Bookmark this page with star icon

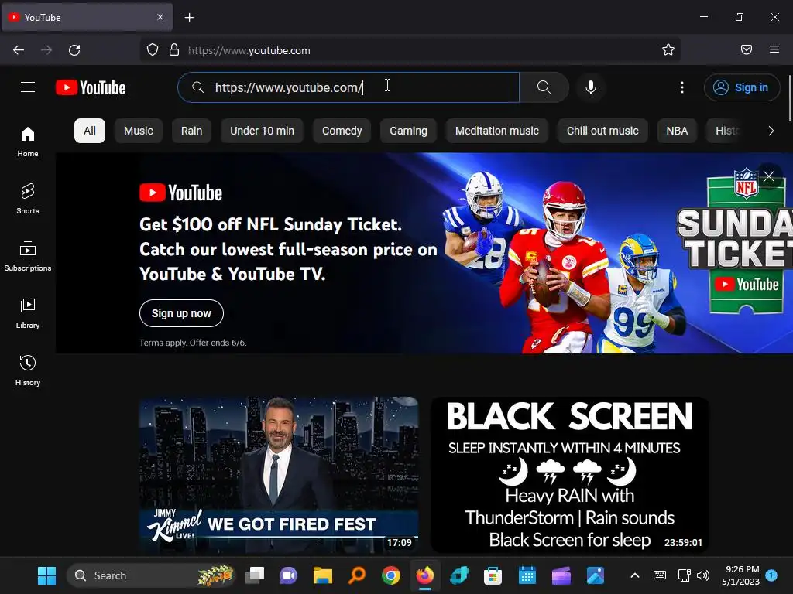pyautogui.click(x=668, y=50)
